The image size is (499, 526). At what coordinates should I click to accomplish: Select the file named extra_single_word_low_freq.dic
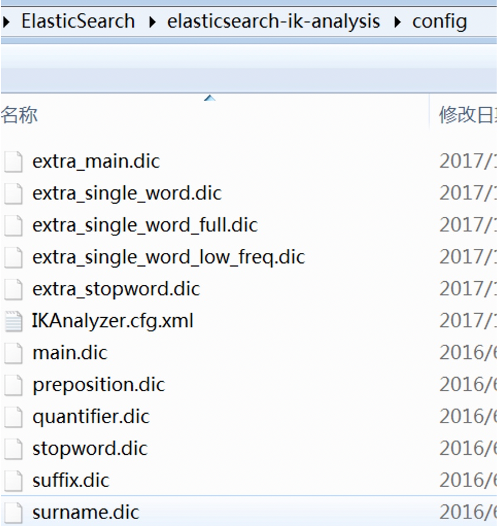click(x=168, y=258)
